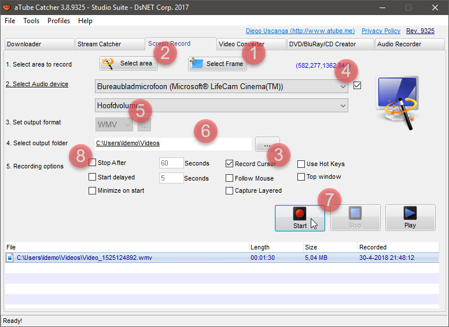Click the Select Frame button
The height and width of the screenshot is (327, 449).
click(x=218, y=64)
